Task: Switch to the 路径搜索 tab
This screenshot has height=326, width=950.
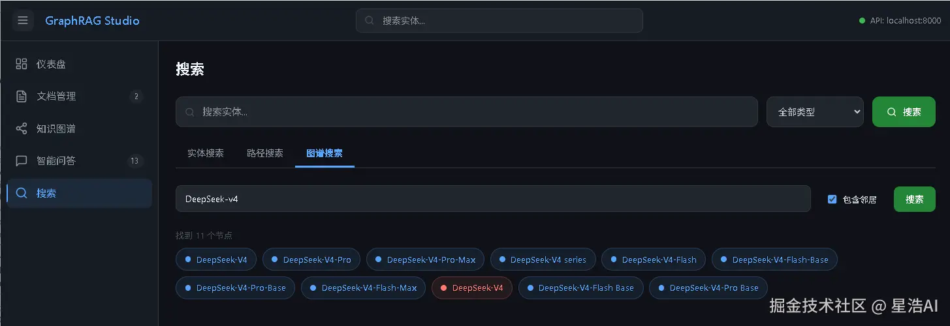Action: (265, 153)
